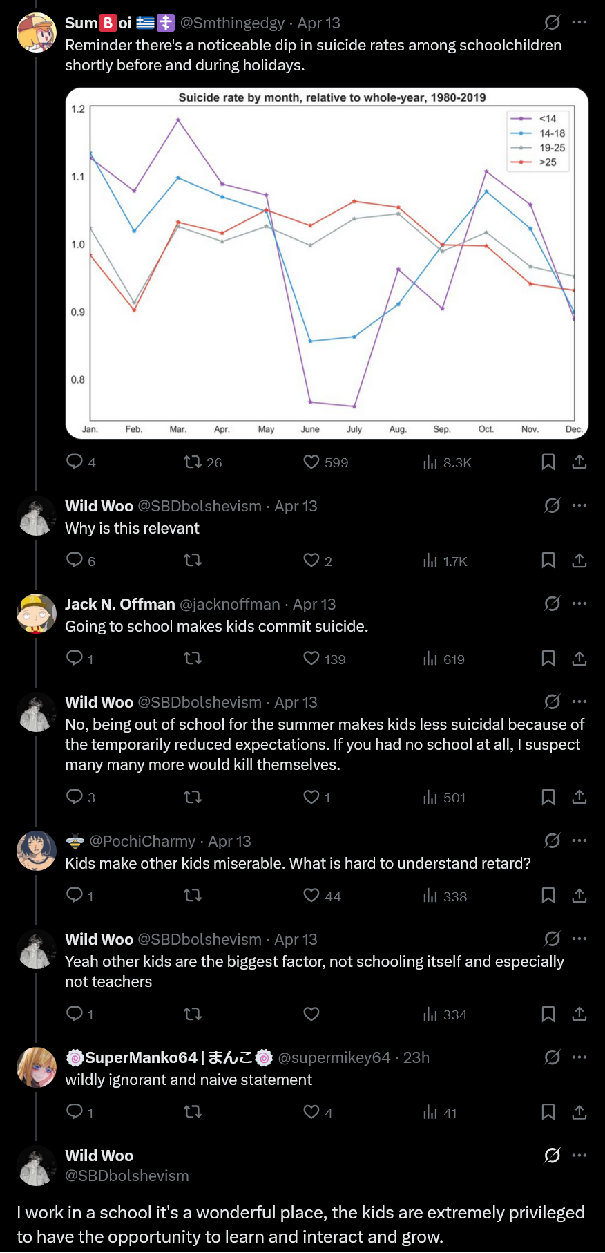The width and height of the screenshot is (605, 1253).
Task: Open the Apr 13 timestamp on Sum Boi's post
Action: (318, 23)
